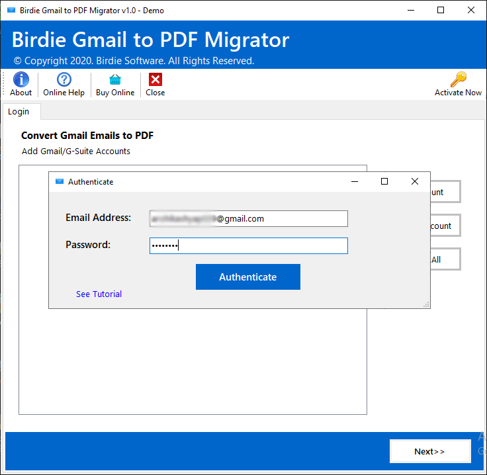487x475 pixels.
Task: Open the About info icon
Action: [x=21, y=79]
